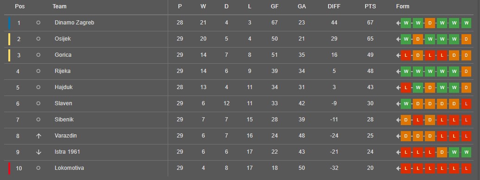Open the Rijeka team link

pyautogui.click(x=63, y=71)
